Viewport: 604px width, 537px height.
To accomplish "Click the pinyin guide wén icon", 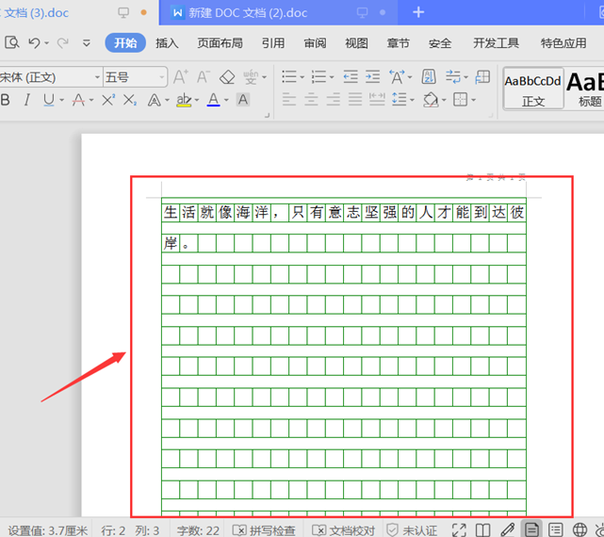I will 251,77.
